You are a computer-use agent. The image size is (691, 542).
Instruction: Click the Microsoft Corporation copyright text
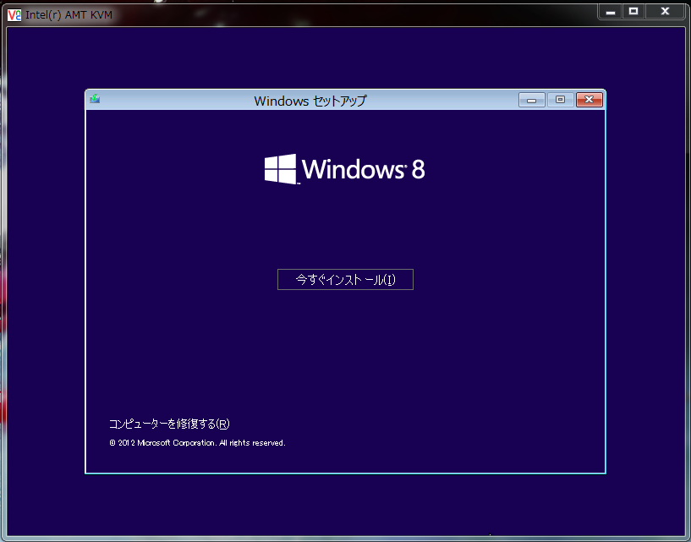(x=197, y=443)
